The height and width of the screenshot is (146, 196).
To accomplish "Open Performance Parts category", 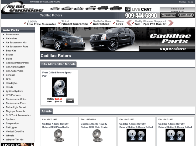I will [16, 103].
